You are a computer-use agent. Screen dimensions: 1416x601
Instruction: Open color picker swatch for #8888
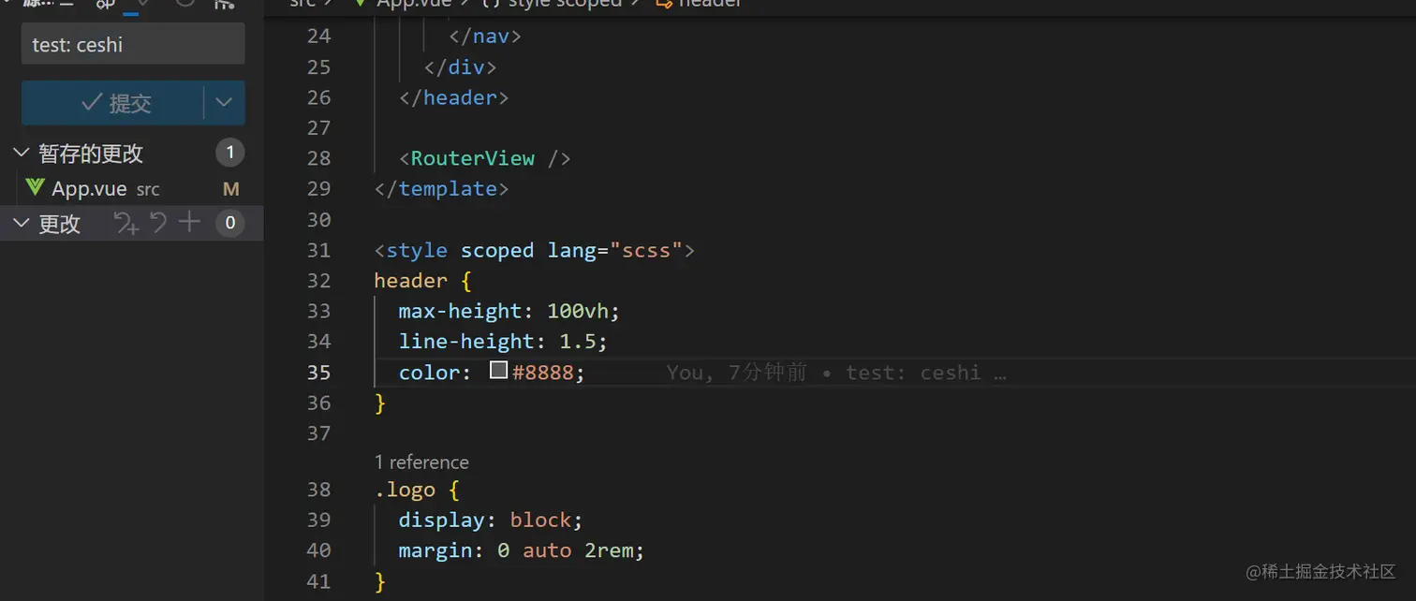pos(498,372)
